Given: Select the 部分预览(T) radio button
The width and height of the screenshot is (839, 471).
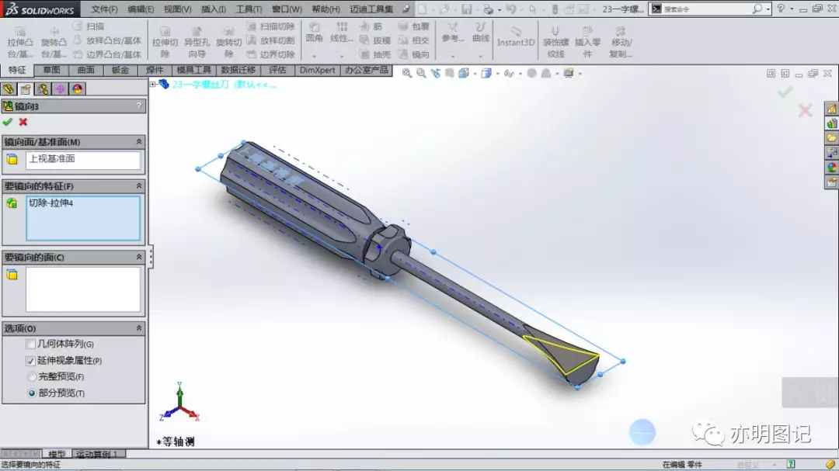Looking at the screenshot, I should pos(32,393).
